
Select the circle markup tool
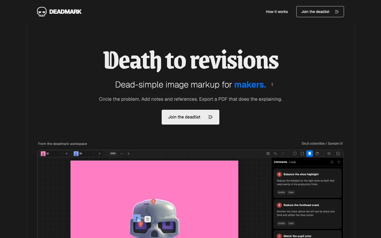point(295,154)
